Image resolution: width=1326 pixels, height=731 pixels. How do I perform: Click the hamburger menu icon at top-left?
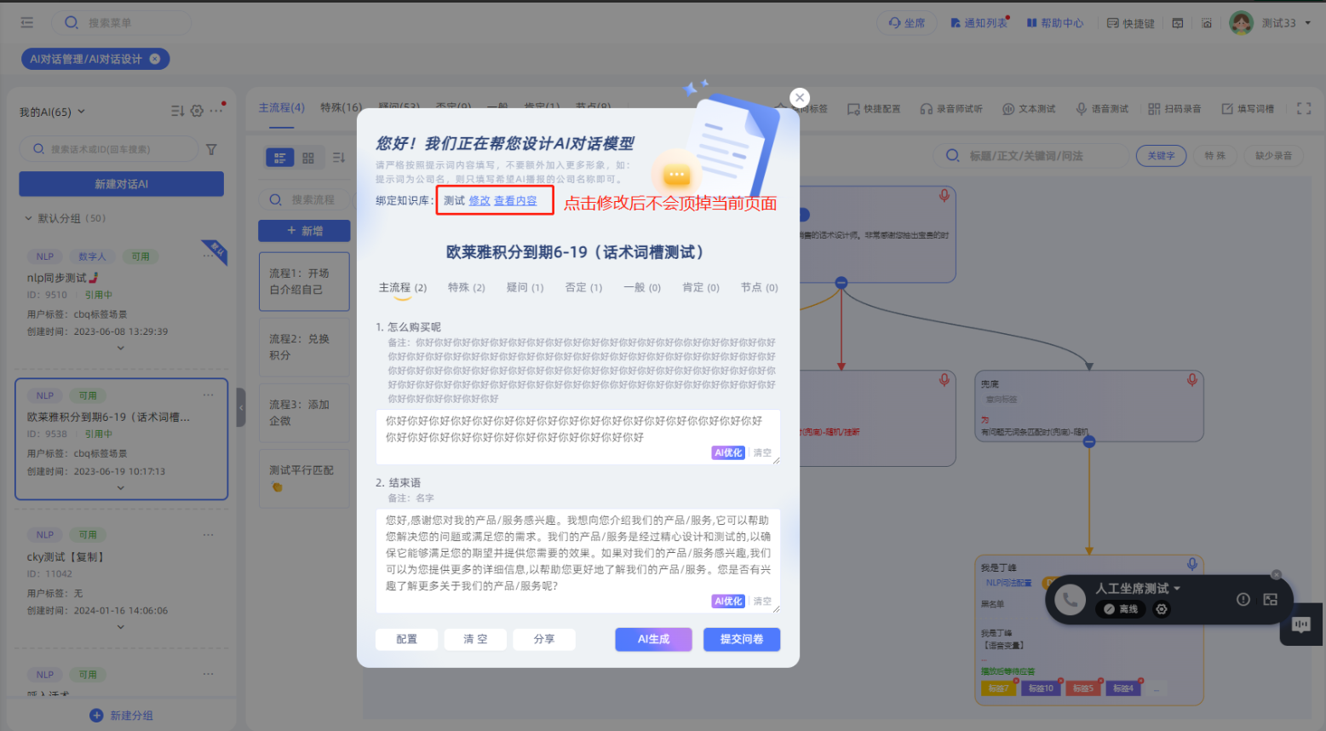27,23
